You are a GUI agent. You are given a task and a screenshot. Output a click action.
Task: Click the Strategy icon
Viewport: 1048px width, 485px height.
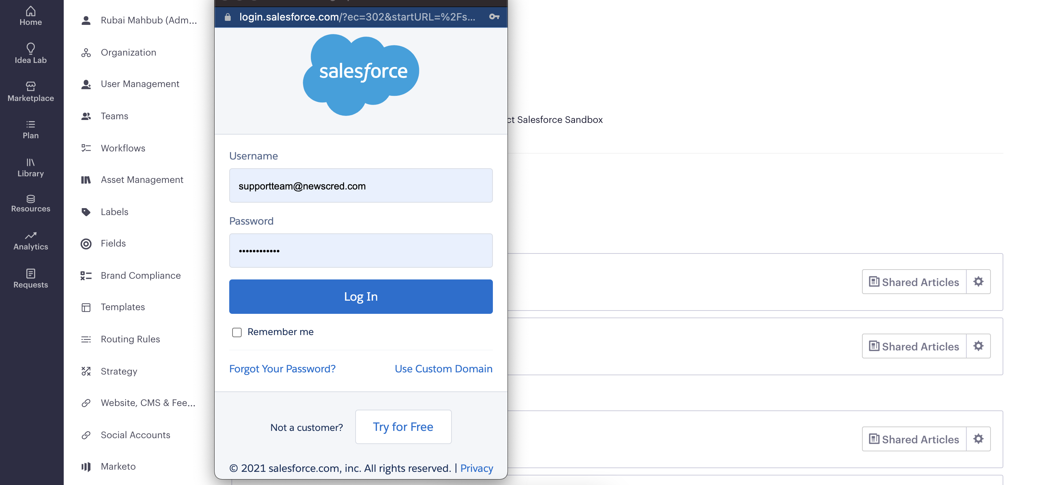[86, 371]
